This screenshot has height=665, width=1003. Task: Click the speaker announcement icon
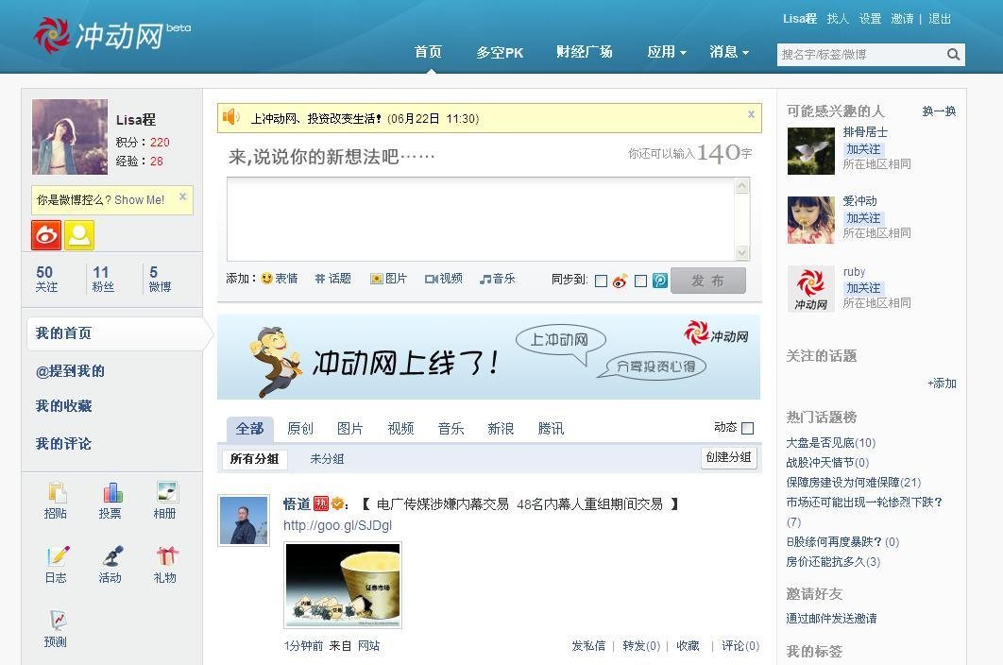click(230, 117)
